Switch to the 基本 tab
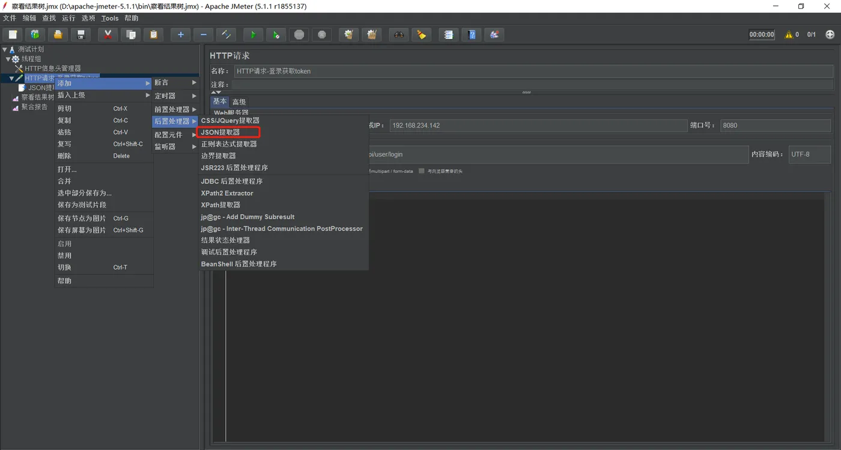 (x=220, y=101)
